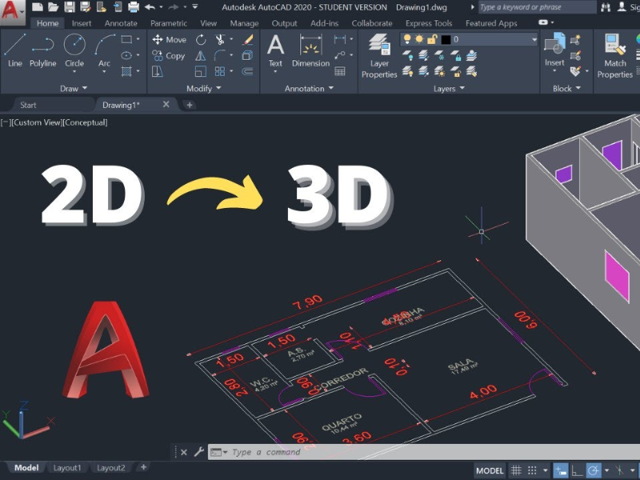The image size is (640, 480).
Task: Click the Match Properties tool
Action: [x=614, y=54]
